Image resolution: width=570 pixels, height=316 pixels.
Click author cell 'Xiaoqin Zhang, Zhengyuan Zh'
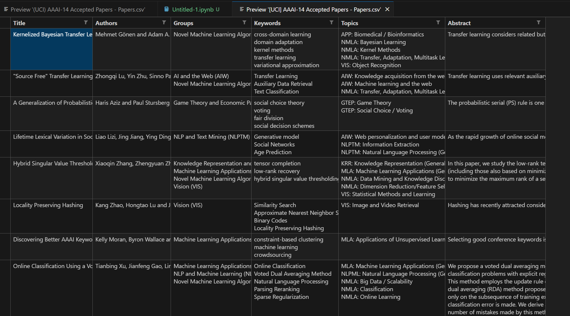click(x=132, y=178)
